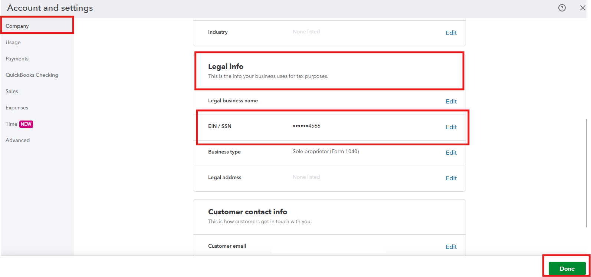Edit the Business type
Screen dimensions: 591x277
[x=451, y=152]
